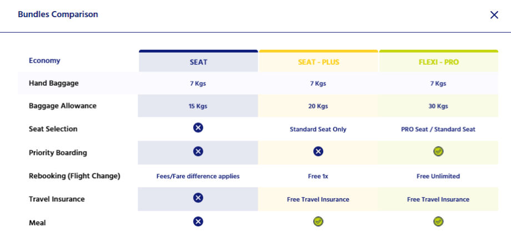Click 'Free Unlimited' rebooking text
The width and height of the screenshot is (511, 243).
coord(438,176)
